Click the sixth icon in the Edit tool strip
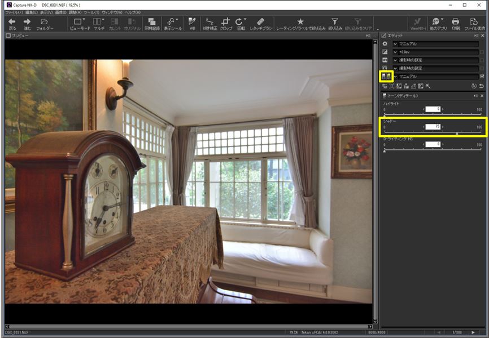 pyautogui.click(x=421, y=86)
